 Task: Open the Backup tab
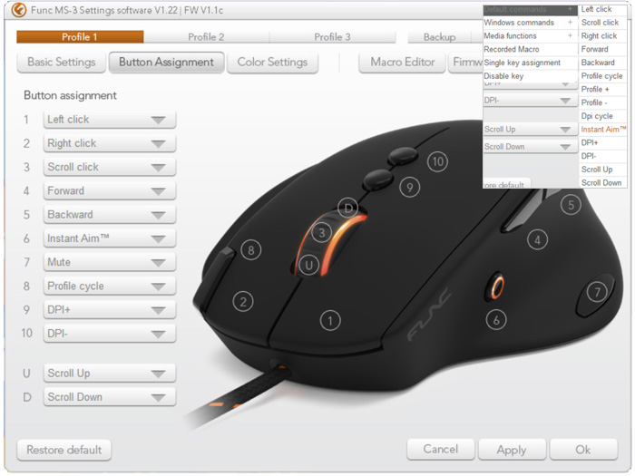pos(439,37)
